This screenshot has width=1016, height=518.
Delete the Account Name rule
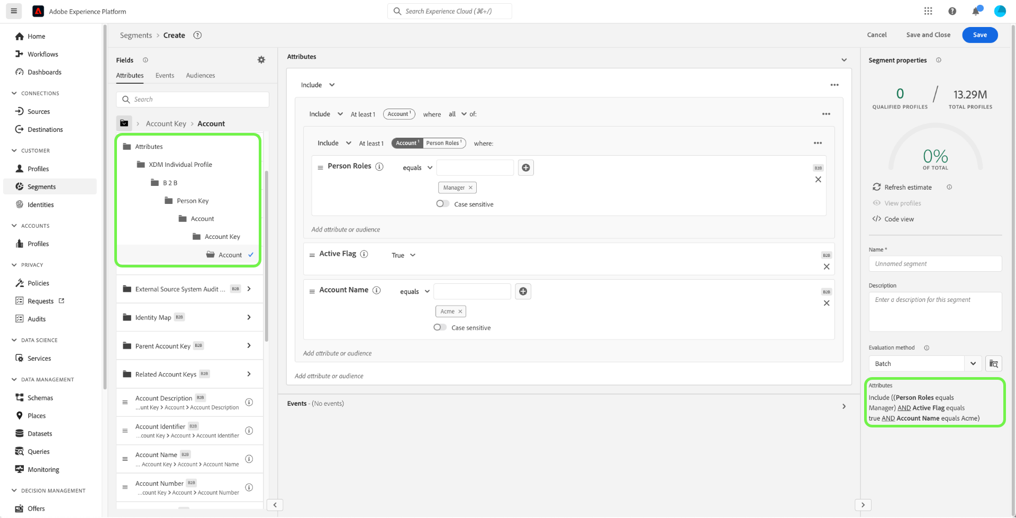pyautogui.click(x=827, y=303)
